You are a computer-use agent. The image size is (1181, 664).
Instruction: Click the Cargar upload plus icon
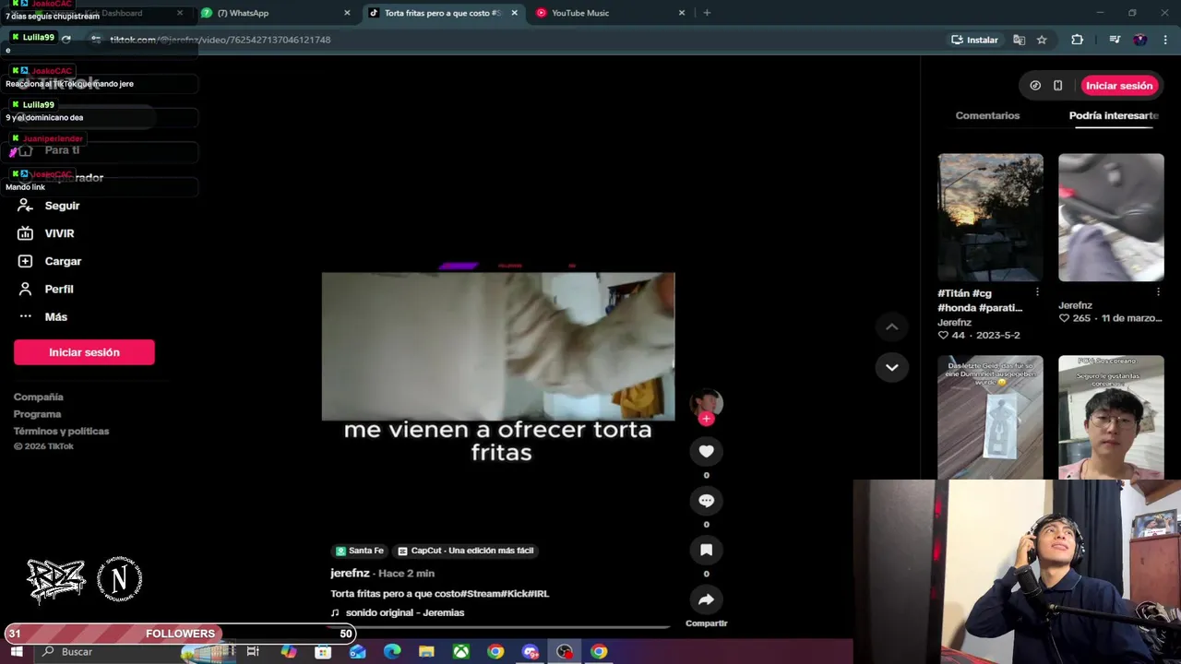(26, 261)
